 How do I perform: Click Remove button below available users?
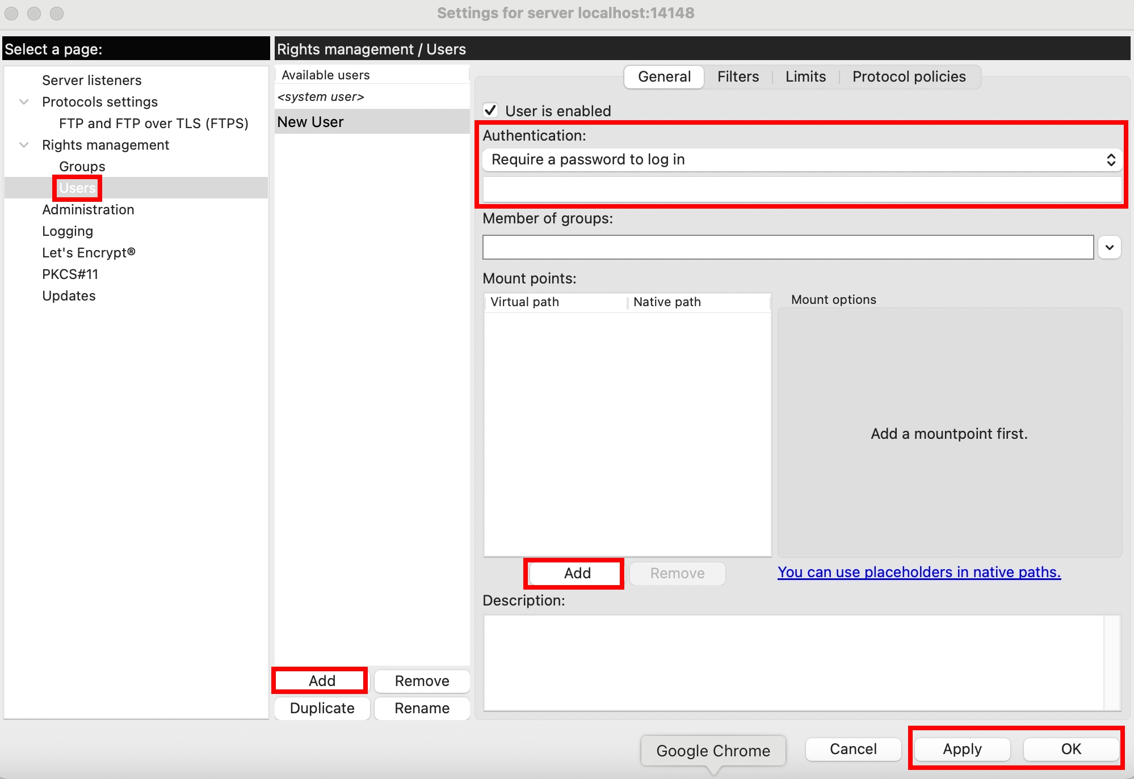[422, 681]
